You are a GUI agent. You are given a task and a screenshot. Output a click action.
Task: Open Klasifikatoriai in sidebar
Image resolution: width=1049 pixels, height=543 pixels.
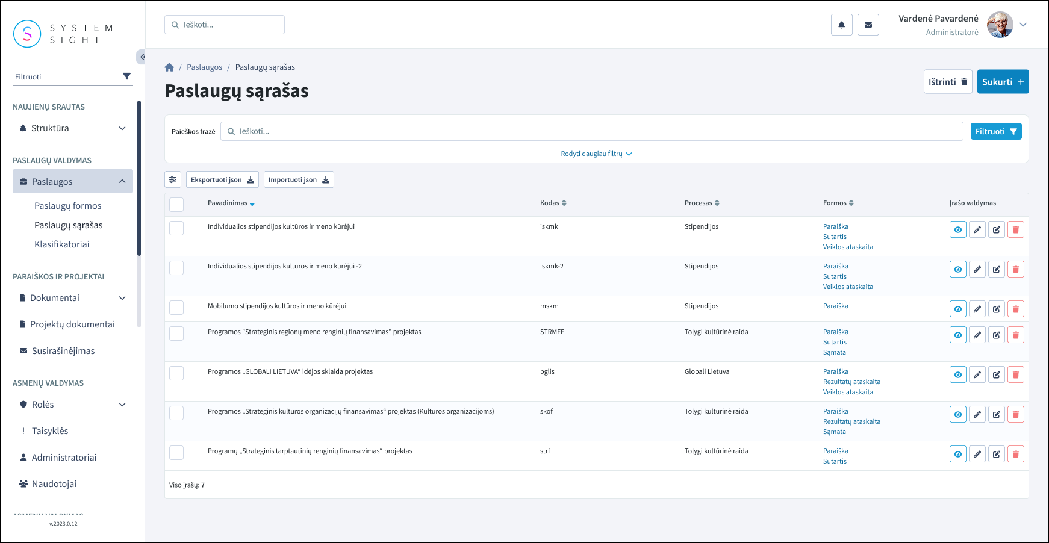click(62, 244)
